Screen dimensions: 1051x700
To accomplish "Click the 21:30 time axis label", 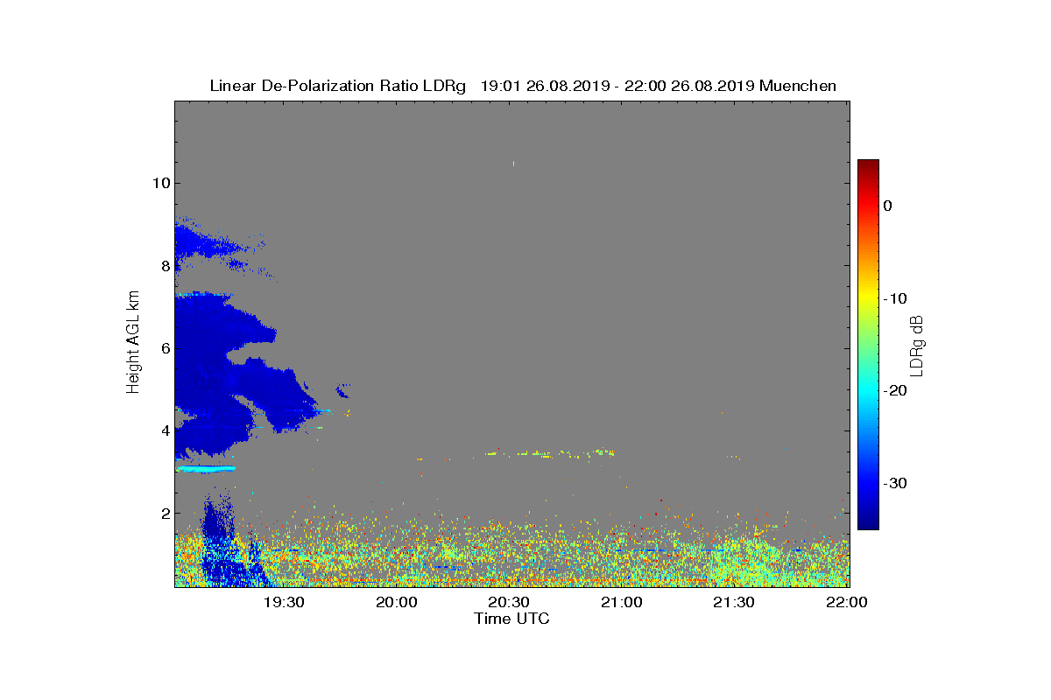I will point(734,602).
